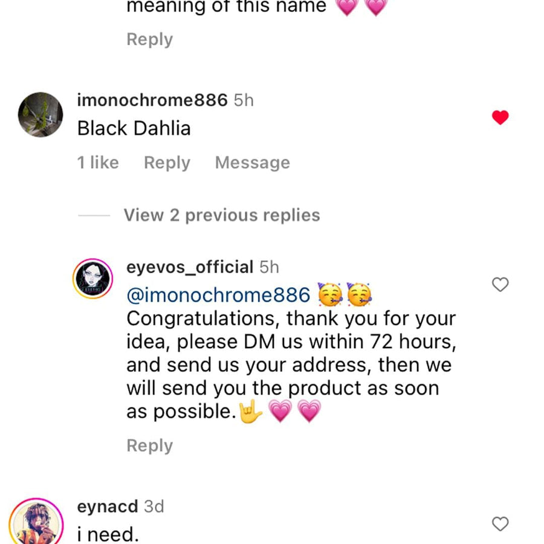Message imonochrome886 from the comment

[x=252, y=163]
